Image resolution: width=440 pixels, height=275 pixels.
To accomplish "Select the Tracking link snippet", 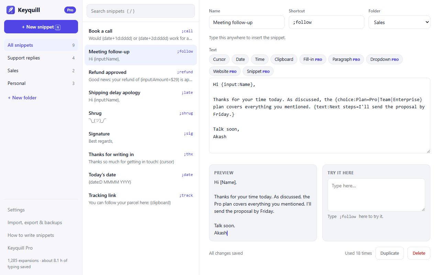I will click(141, 199).
